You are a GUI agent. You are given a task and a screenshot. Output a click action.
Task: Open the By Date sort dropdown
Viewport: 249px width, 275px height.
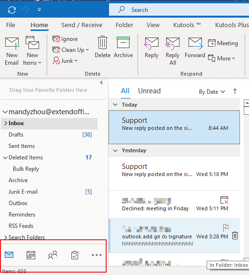point(212,92)
